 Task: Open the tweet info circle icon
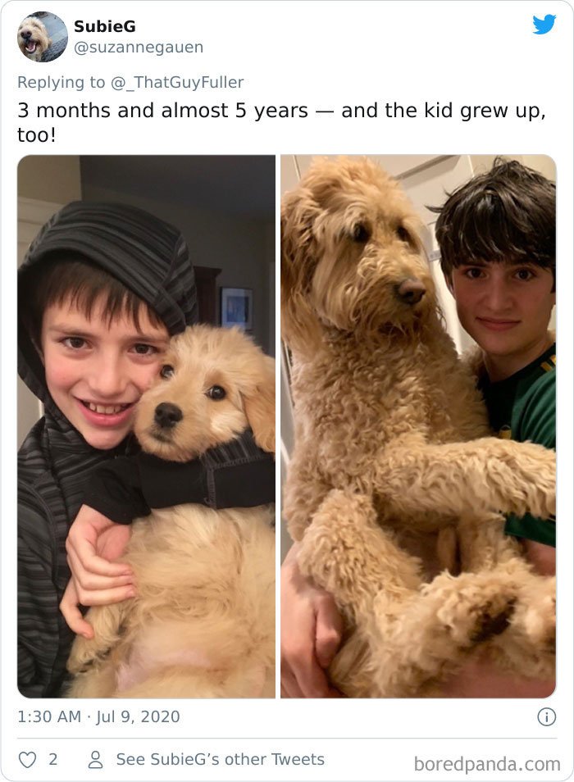[x=547, y=716]
